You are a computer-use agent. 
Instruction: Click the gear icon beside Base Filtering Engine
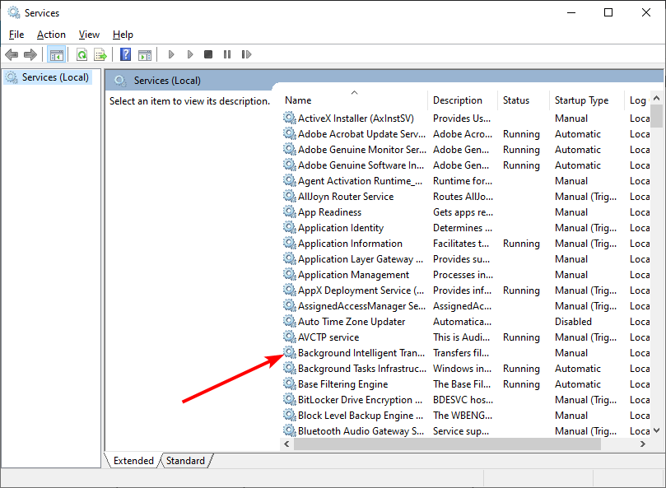[x=290, y=383]
